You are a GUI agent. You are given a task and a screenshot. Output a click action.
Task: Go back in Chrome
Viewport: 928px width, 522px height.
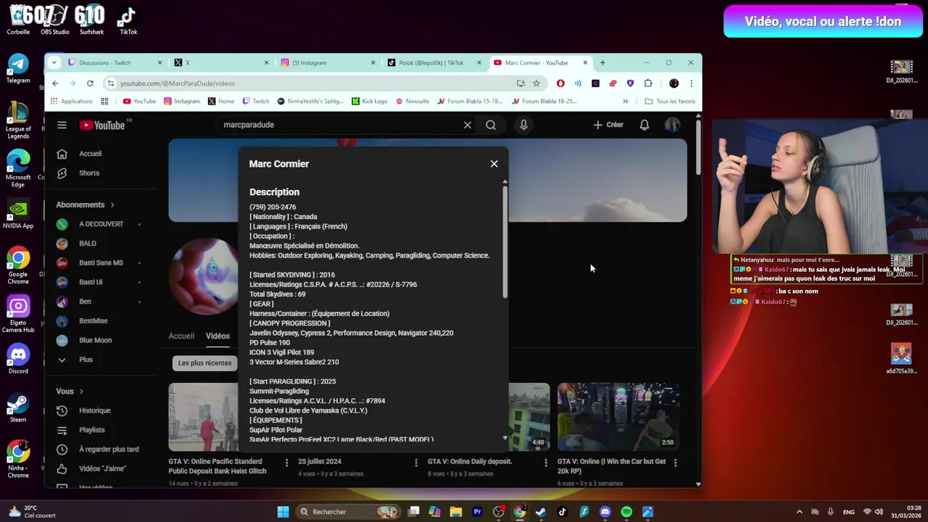pos(55,83)
